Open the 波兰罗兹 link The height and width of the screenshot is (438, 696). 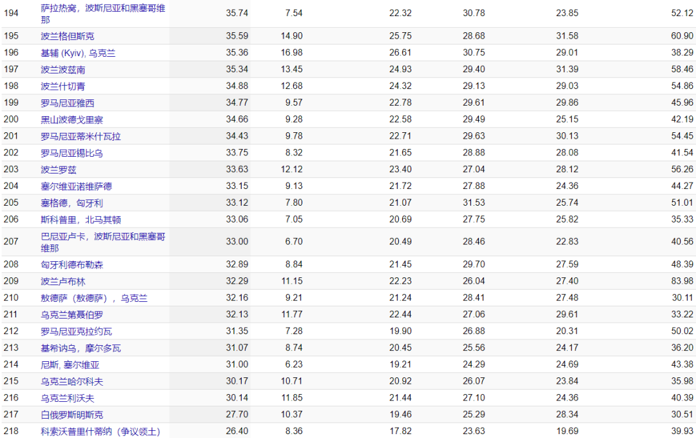59,170
